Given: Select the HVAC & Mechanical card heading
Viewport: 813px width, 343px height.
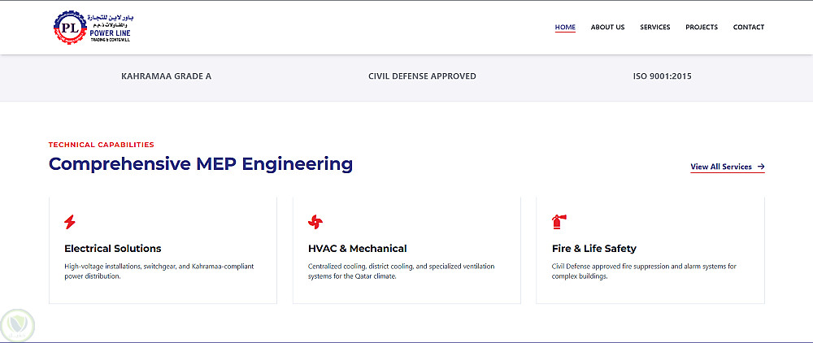Looking at the screenshot, I should pyautogui.click(x=357, y=249).
